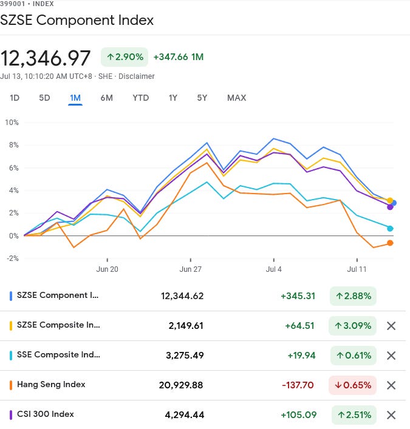
Task: Click the SZSE Component Index title
Action: point(77,20)
